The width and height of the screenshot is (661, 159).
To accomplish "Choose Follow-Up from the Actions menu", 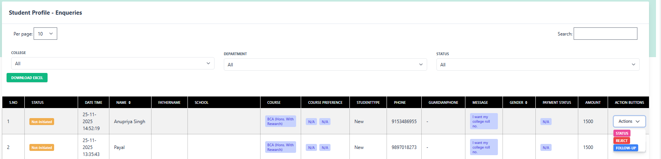I will coord(626,148).
